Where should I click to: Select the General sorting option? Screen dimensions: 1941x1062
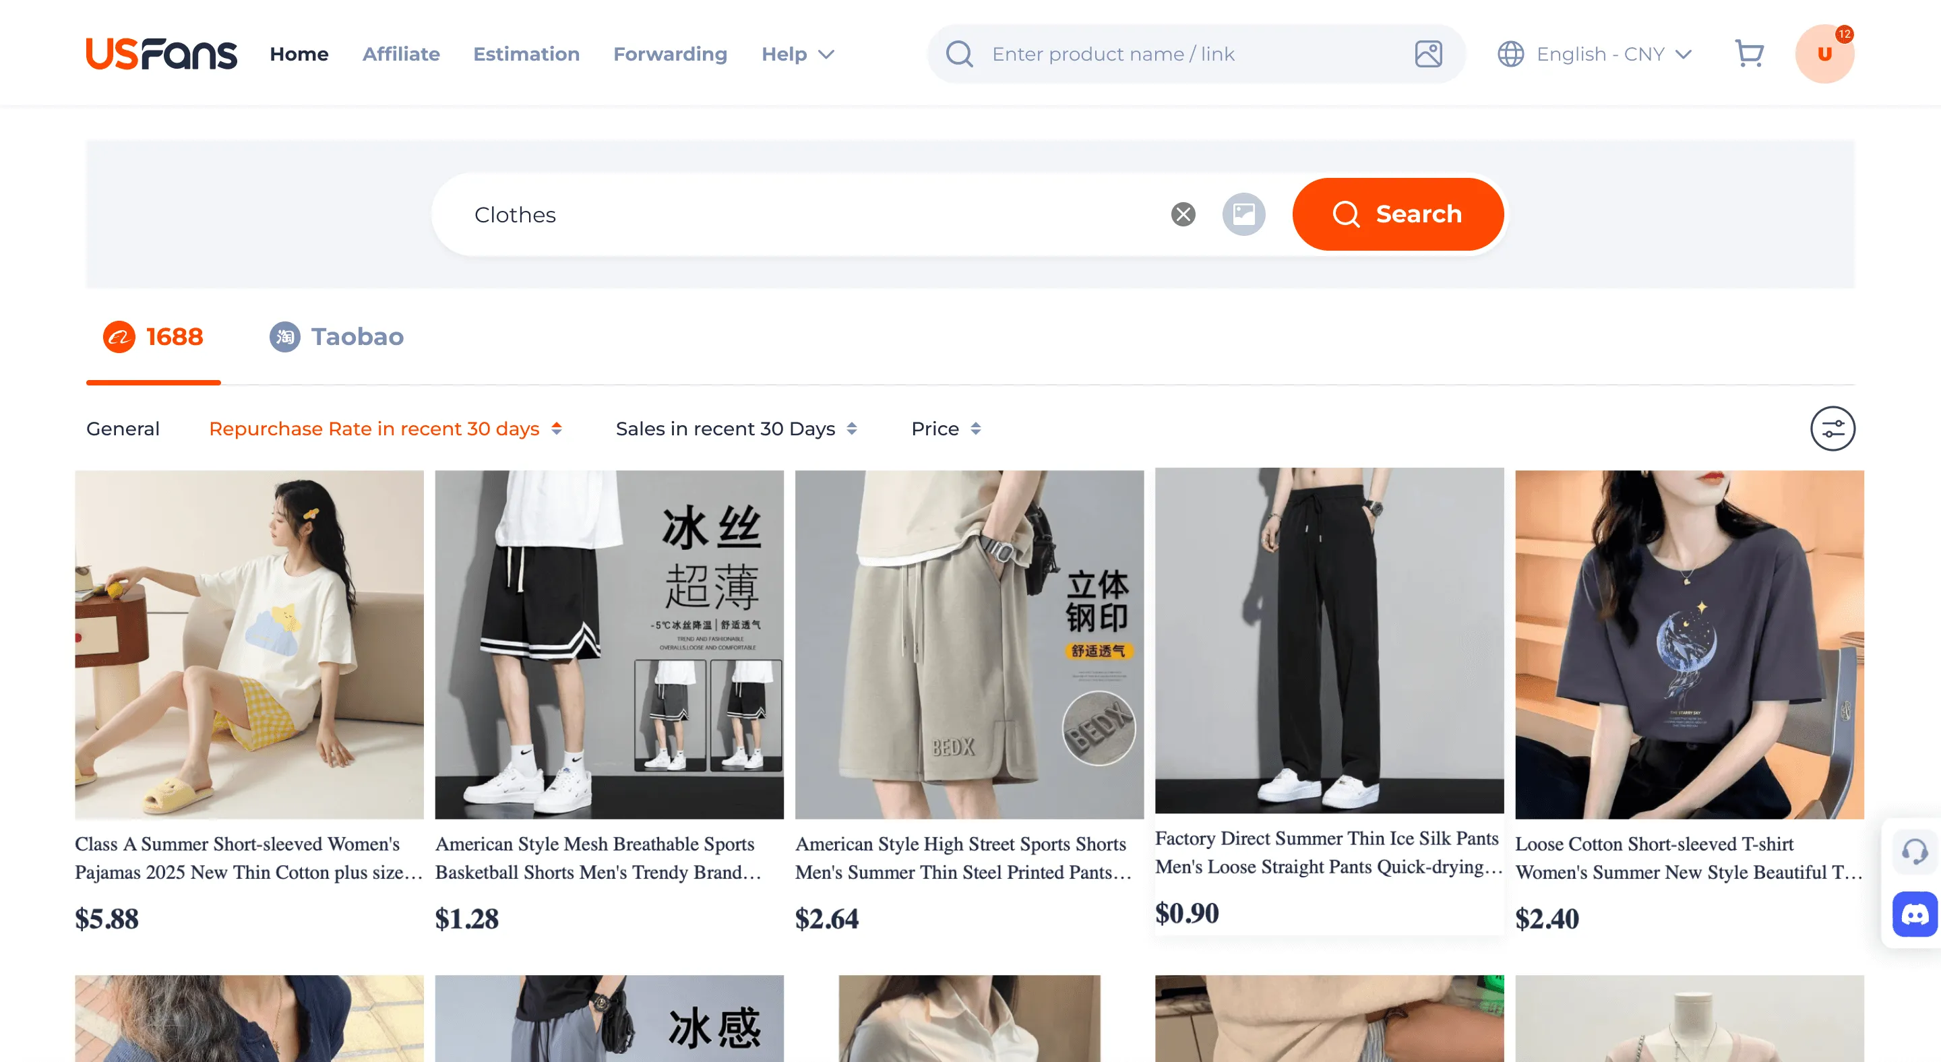pyautogui.click(x=123, y=428)
